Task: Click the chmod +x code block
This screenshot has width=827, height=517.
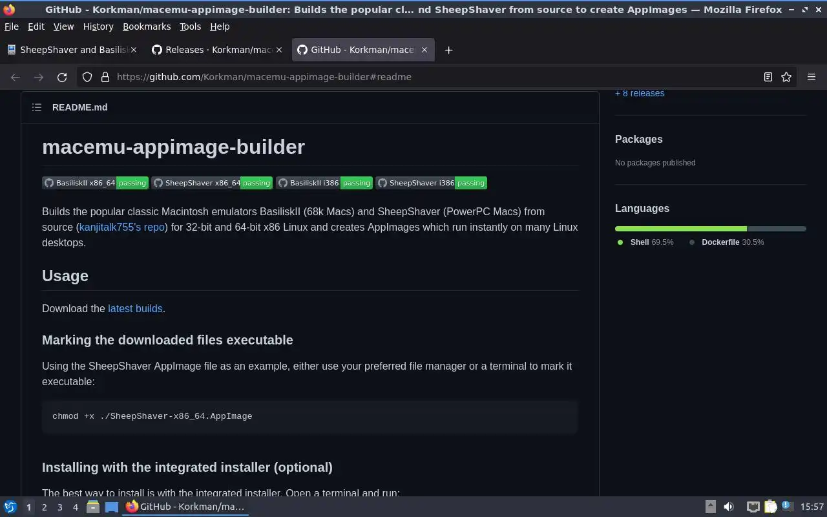Action: click(310, 417)
